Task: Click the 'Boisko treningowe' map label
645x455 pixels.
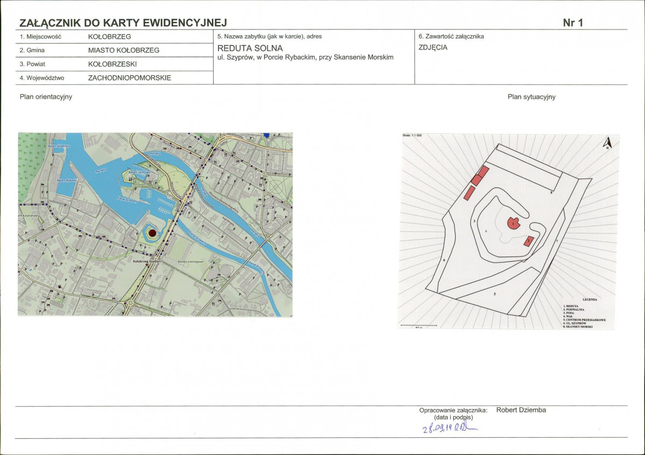Action: point(190,261)
